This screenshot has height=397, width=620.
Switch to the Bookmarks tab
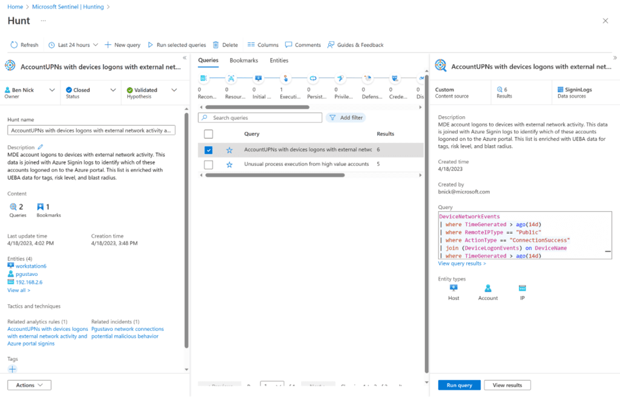point(243,61)
